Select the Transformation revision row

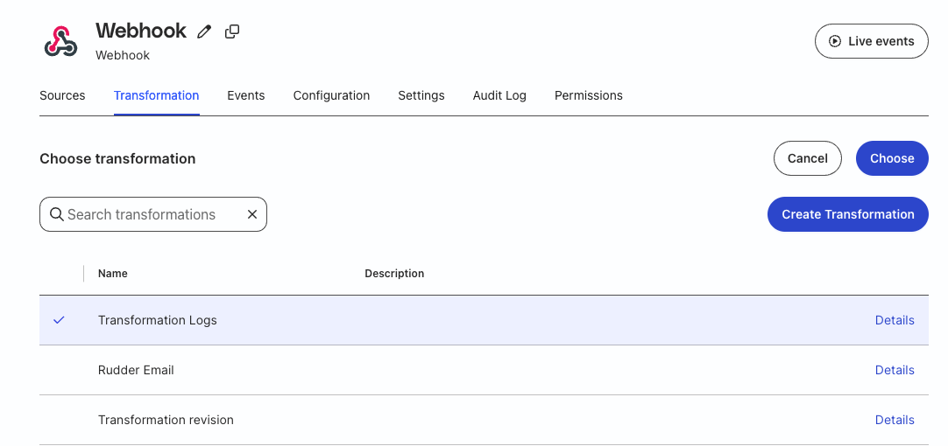(x=484, y=420)
